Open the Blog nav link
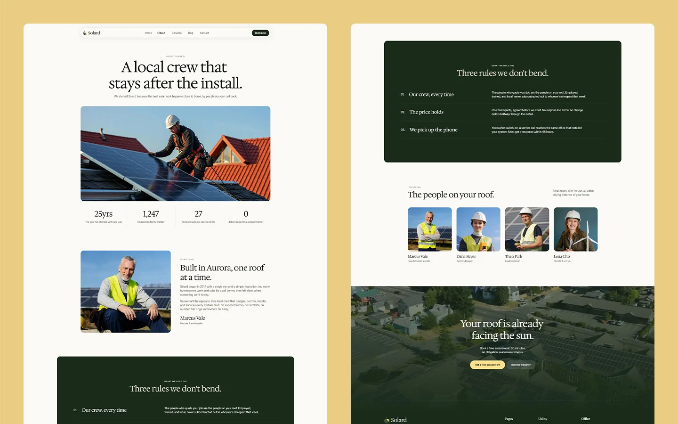The width and height of the screenshot is (678, 424). pos(191,33)
